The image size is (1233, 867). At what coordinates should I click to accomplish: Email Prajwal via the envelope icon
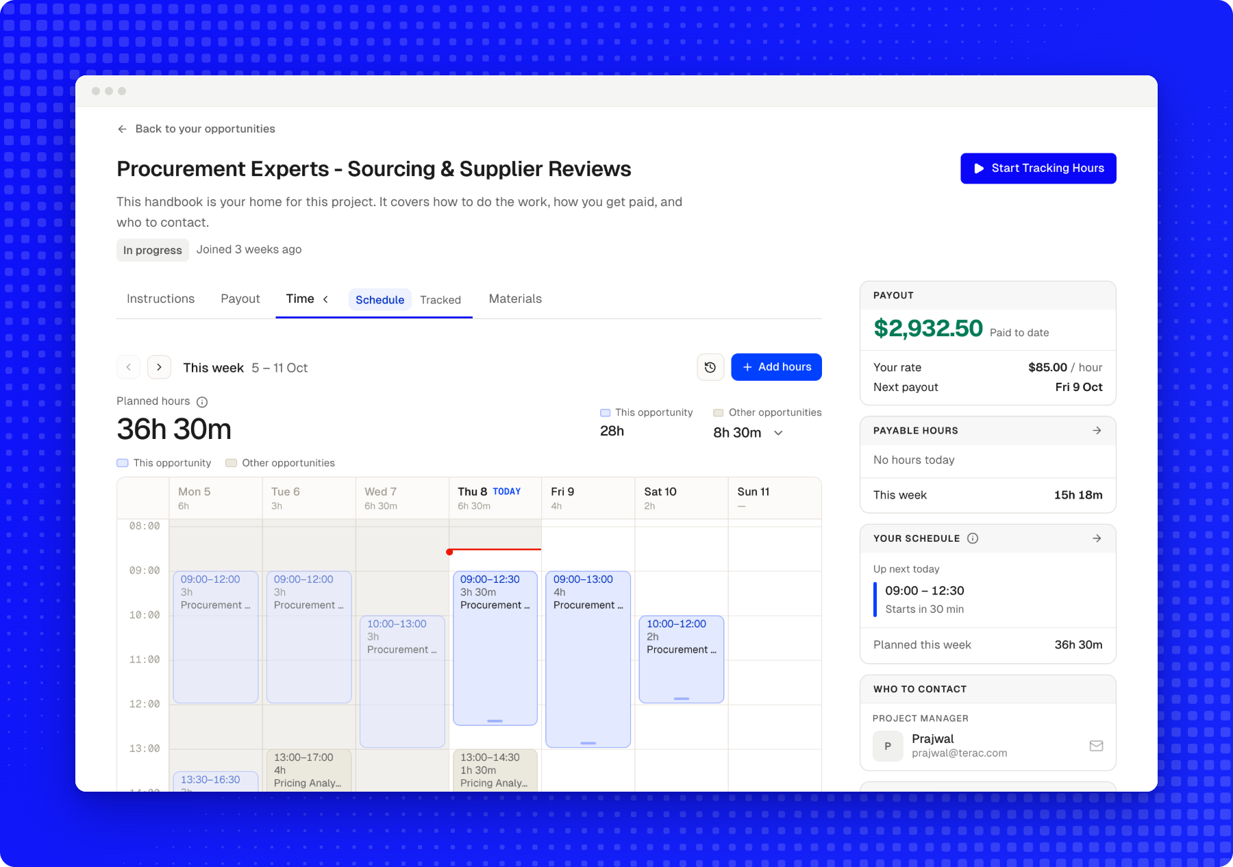tap(1096, 746)
